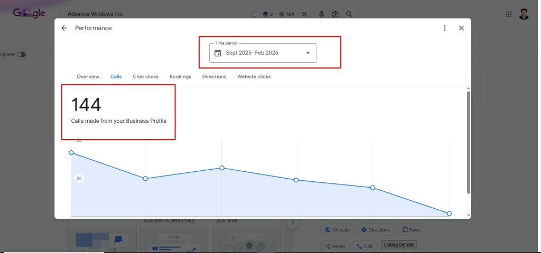The image size is (541, 253).
Task: Click the Directions button below the dialog
Action: pyautogui.click(x=376, y=230)
